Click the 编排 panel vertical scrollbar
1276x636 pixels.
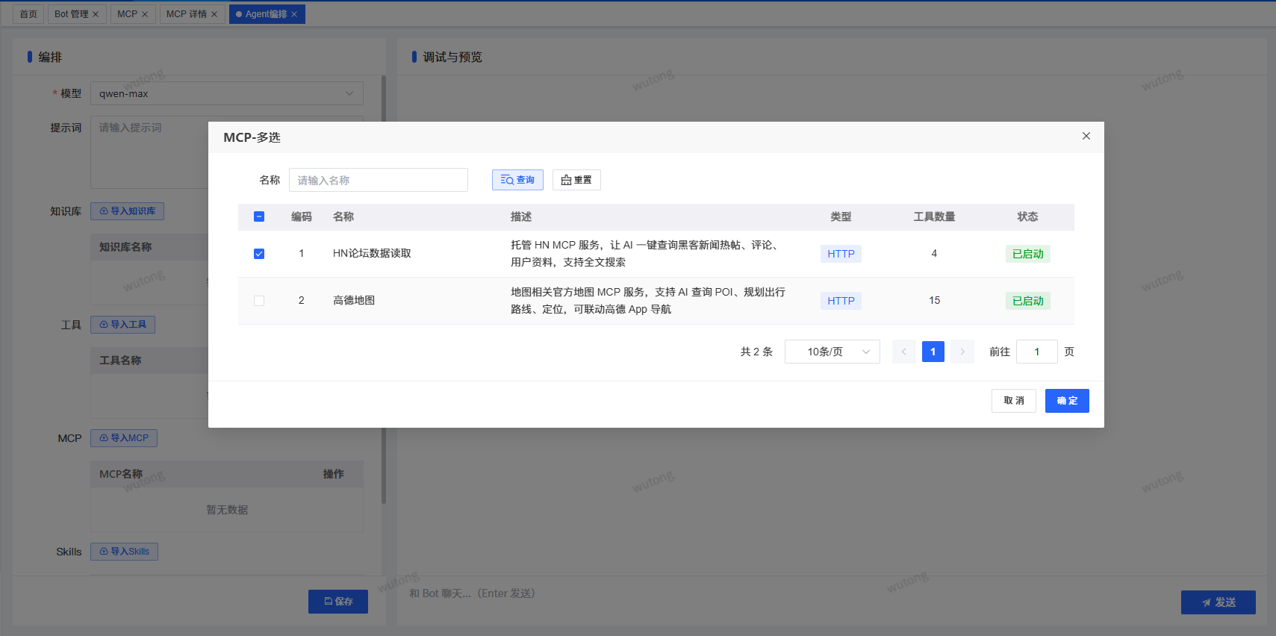click(x=384, y=291)
